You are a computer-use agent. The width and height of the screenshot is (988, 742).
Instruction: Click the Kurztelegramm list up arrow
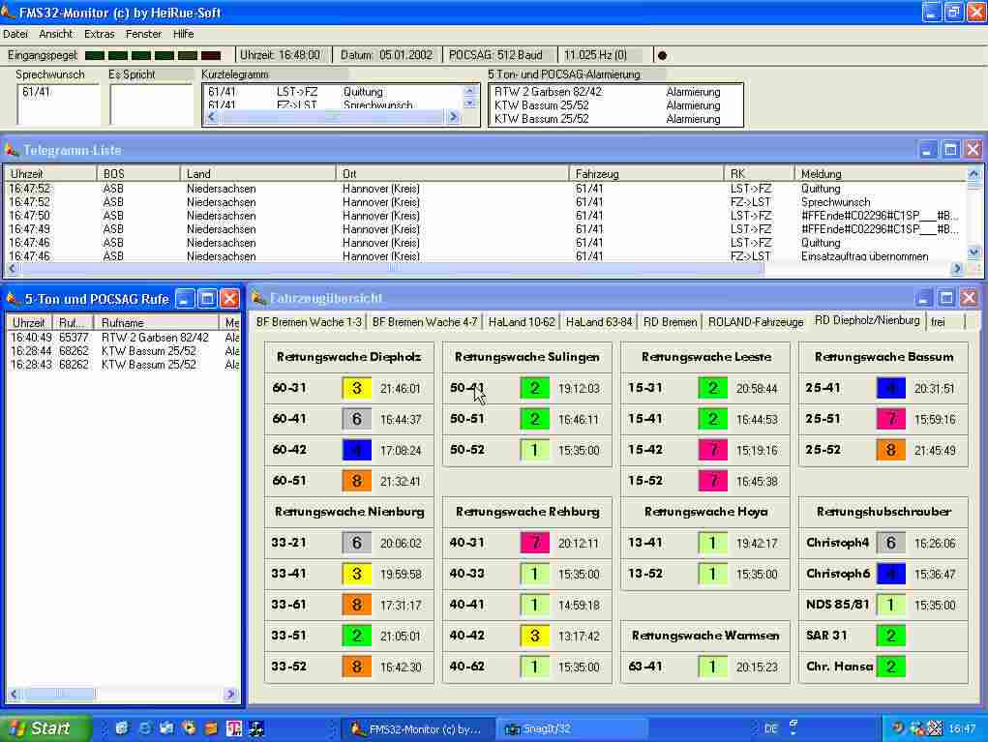[470, 91]
